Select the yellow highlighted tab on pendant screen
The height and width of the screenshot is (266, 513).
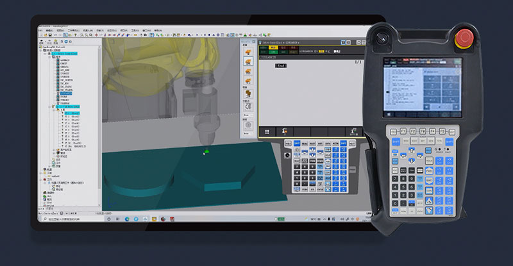(x=274, y=47)
